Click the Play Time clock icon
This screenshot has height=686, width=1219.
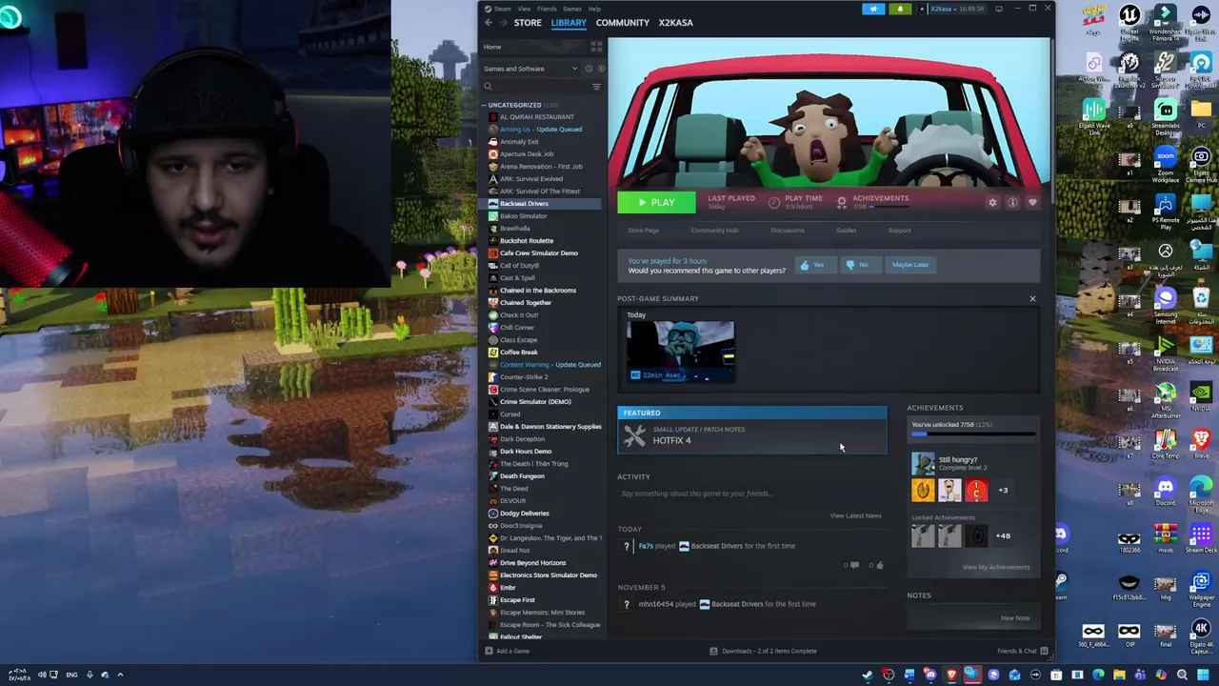(773, 202)
